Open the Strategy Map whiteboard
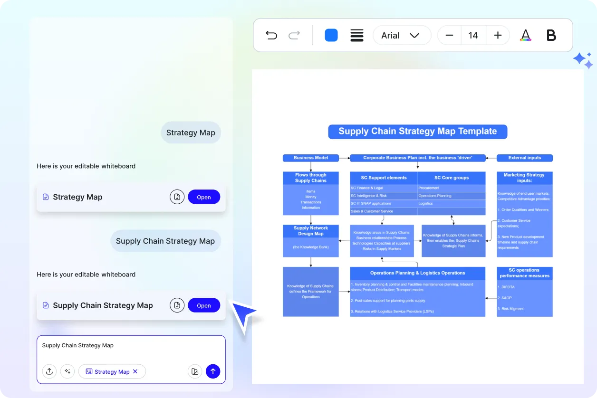 [204, 197]
